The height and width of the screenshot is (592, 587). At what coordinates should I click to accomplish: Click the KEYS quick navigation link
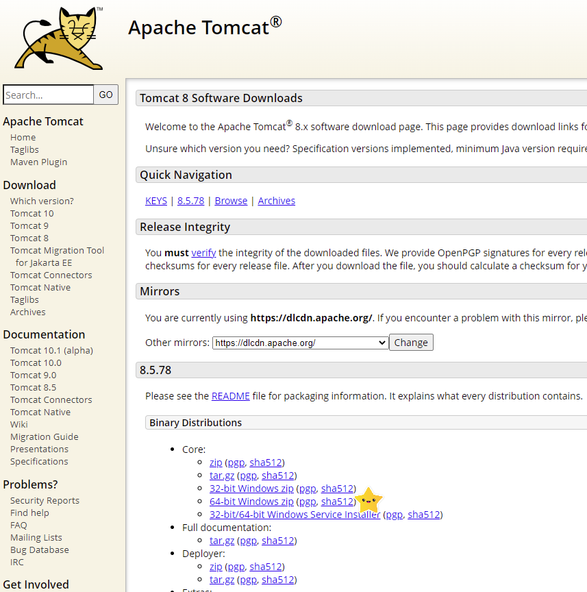[156, 201]
